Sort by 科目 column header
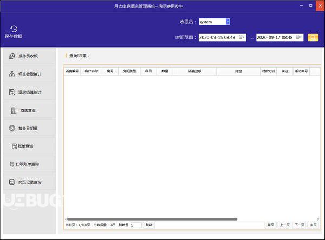The image size is (325, 240). click(x=148, y=71)
